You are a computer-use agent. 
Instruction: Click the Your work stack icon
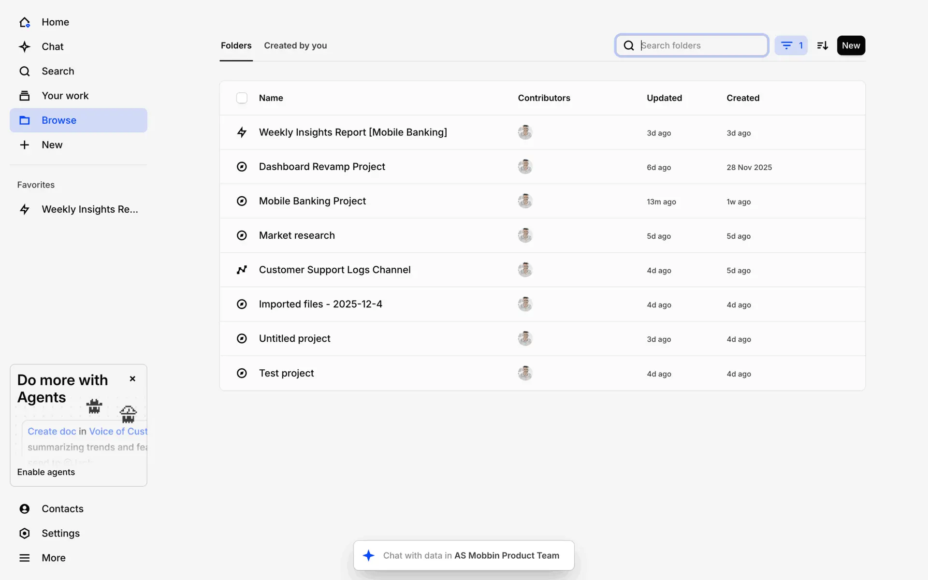click(x=25, y=96)
